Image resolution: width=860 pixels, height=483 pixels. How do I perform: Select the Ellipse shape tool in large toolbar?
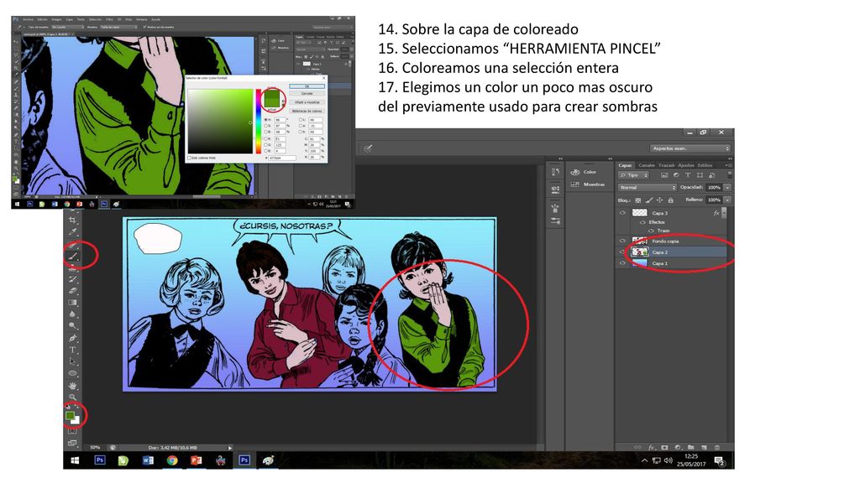pyautogui.click(x=72, y=373)
